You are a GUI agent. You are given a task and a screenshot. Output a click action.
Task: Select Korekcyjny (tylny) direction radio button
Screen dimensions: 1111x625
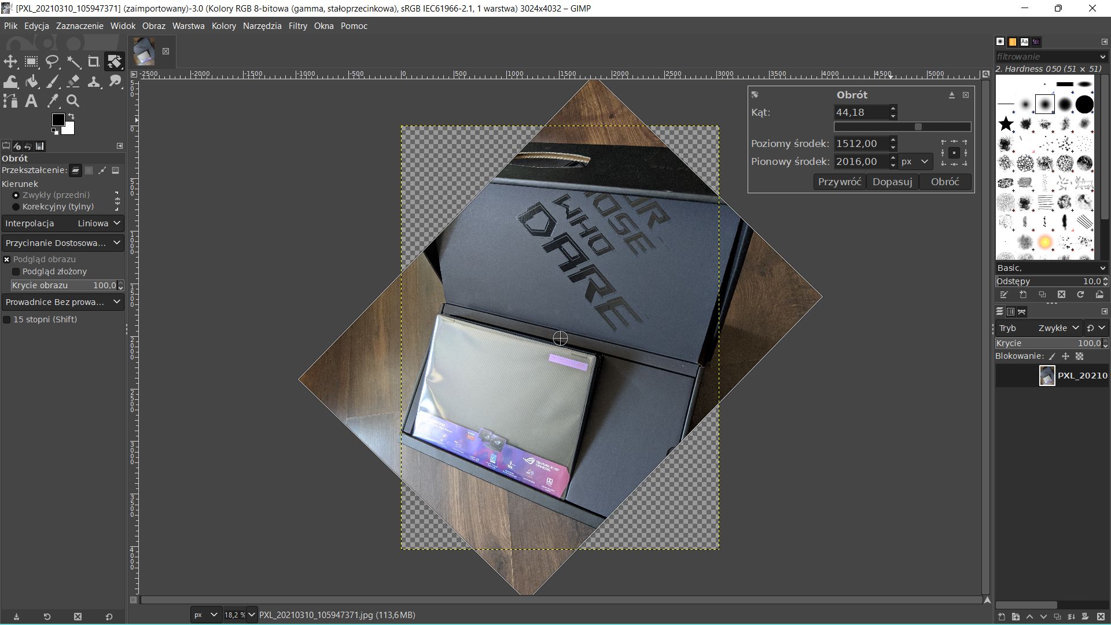(x=16, y=207)
